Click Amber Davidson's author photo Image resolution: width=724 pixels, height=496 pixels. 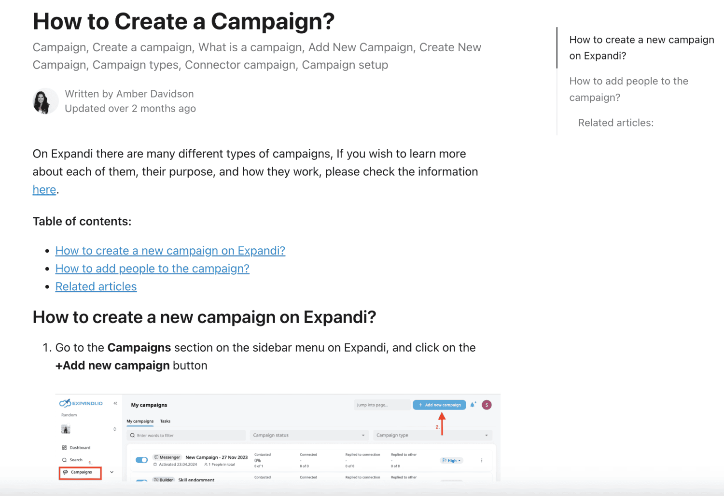click(45, 101)
